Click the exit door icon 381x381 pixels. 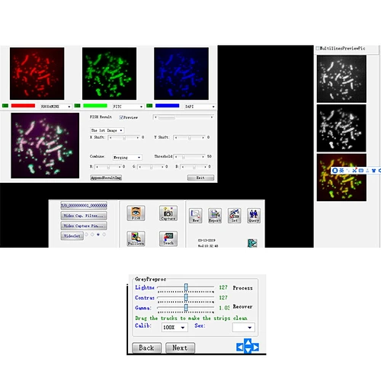tap(252, 243)
